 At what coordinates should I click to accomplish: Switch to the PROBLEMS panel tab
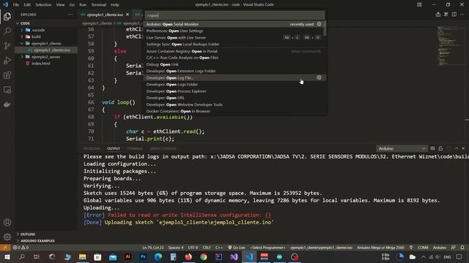pos(92,148)
